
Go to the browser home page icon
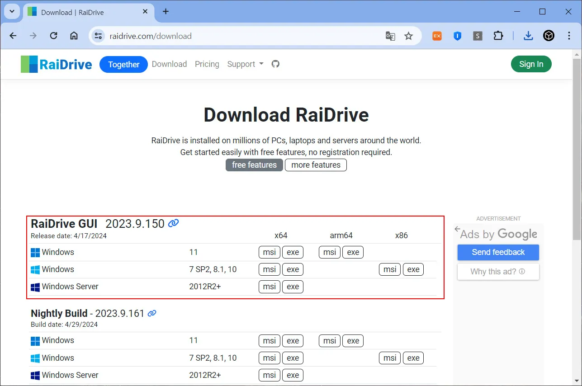[74, 36]
